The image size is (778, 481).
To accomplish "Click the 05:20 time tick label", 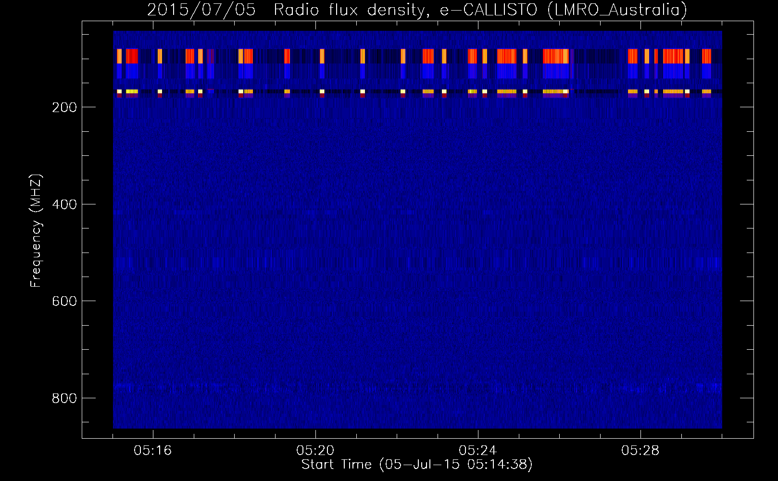I will coord(315,451).
